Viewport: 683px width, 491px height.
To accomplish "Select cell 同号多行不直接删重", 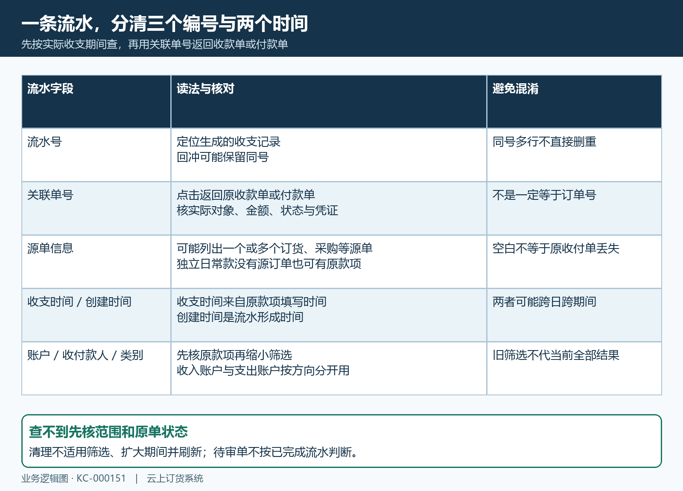I will (544, 142).
